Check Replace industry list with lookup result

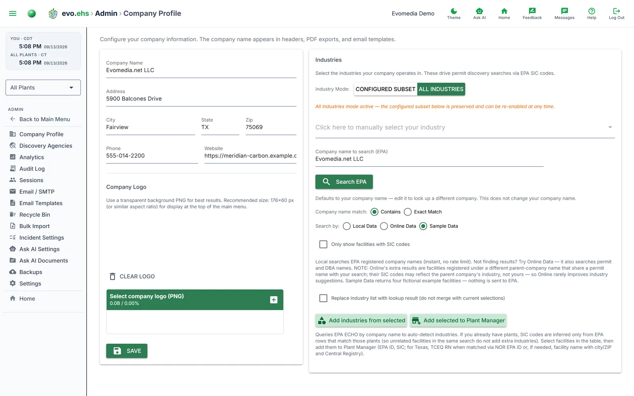click(323, 298)
